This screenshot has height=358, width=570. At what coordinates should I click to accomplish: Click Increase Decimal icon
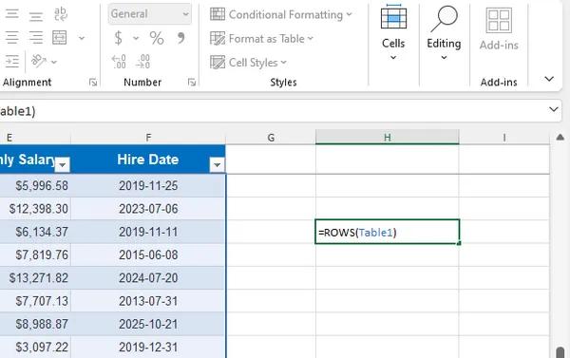119,62
